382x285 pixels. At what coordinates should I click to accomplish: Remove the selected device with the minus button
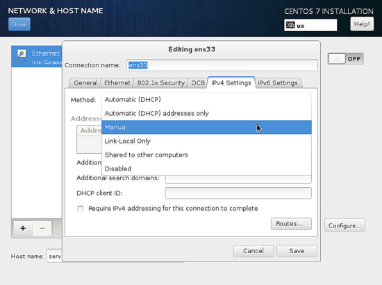pyautogui.click(x=42, y=228)
